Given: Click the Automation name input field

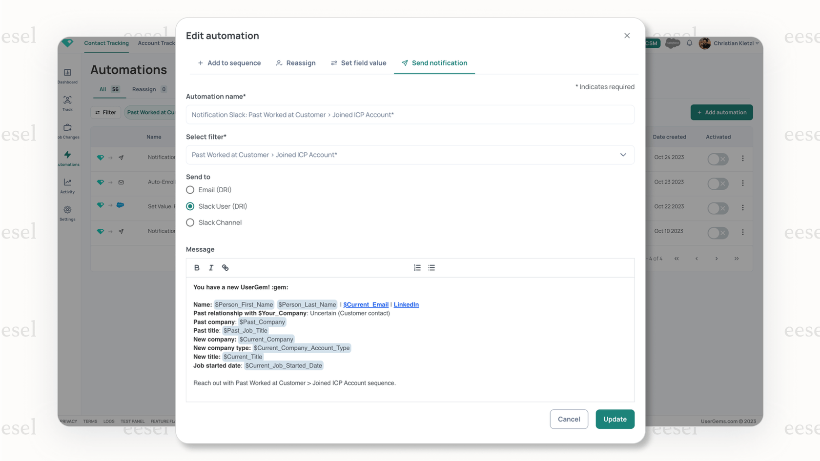Looking at the screenshot, I should tap(410, 115).
